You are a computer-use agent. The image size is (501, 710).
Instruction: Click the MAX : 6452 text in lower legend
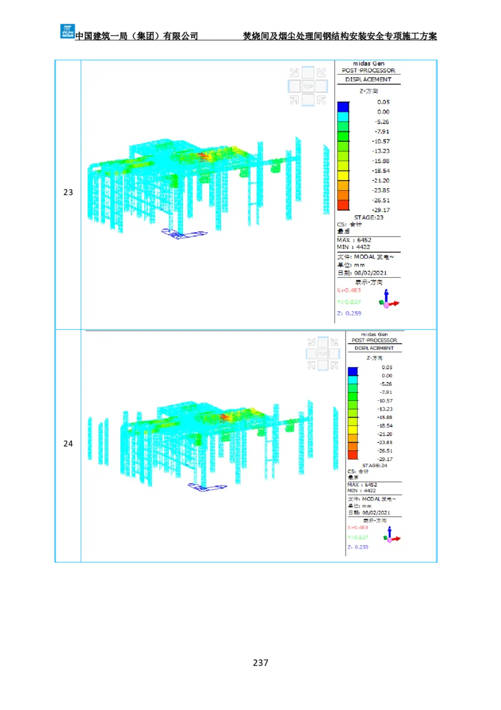tap(362, 484)
